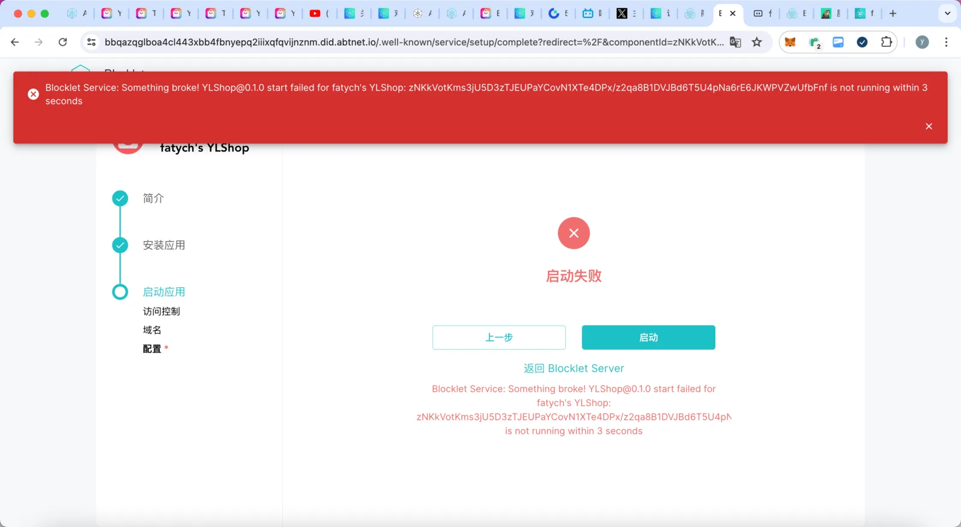
Task: Open the blue checkmark extension icon
Action: tap(862, 42)
